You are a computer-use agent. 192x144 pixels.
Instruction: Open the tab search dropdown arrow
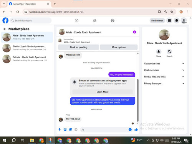[4, 4]
